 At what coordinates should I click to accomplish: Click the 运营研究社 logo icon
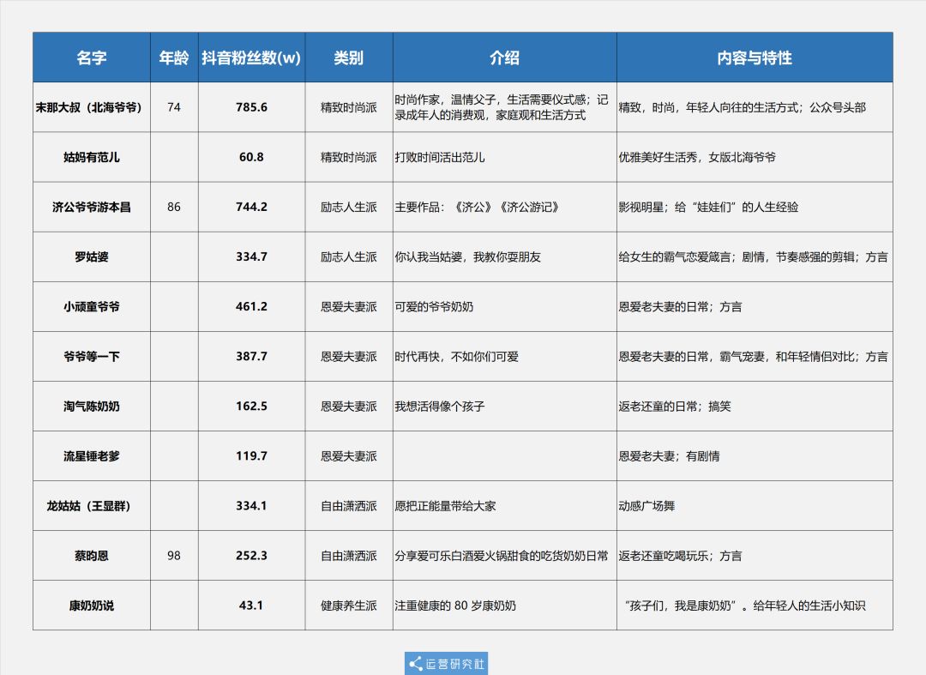pyautogui.click(x=416, y=664)
